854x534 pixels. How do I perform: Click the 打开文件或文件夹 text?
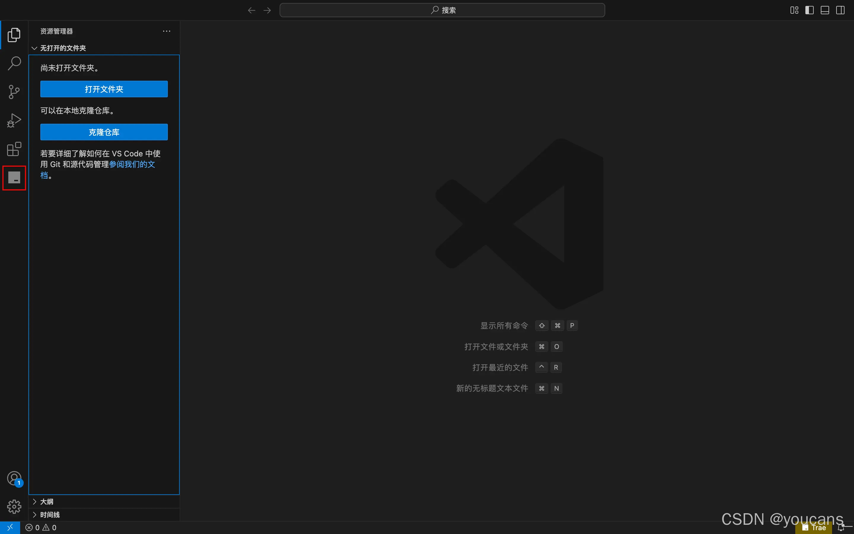[x=496, y=347]
